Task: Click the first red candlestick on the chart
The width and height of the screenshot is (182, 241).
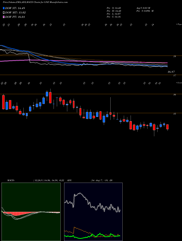Action: tap(3, 102)
